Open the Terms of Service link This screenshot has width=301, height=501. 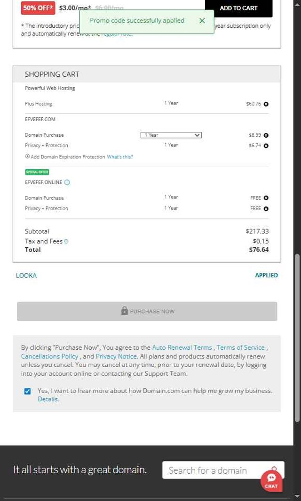tap(240, 347)
